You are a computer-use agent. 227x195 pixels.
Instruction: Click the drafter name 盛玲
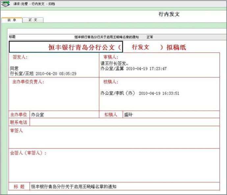(x=128, y=115)
